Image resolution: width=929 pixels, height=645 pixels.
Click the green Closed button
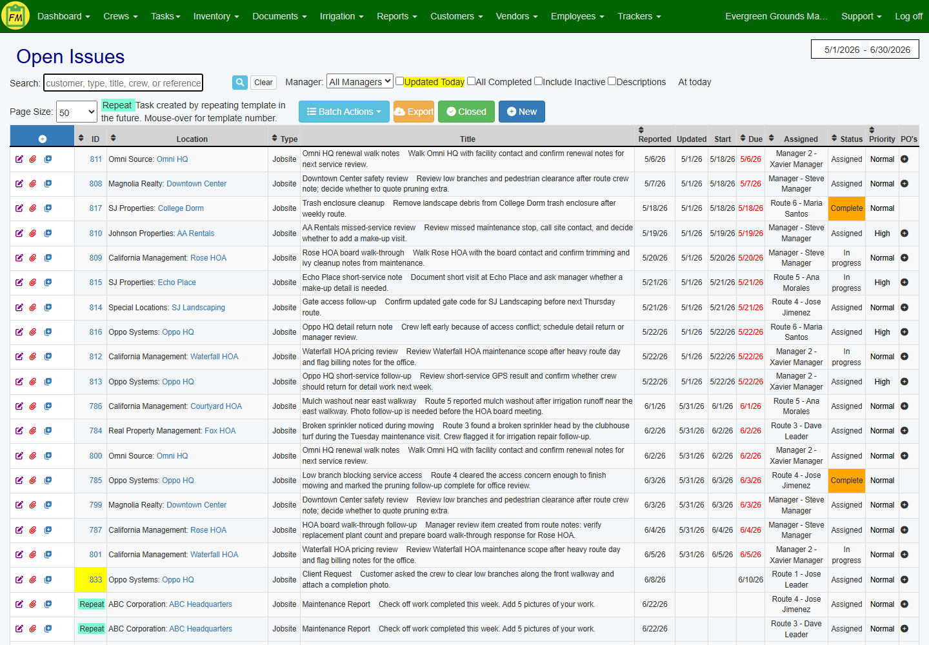click(466, 112)
